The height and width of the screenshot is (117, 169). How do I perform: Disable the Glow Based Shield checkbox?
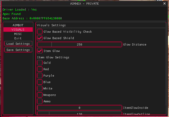tap(40, 38)
